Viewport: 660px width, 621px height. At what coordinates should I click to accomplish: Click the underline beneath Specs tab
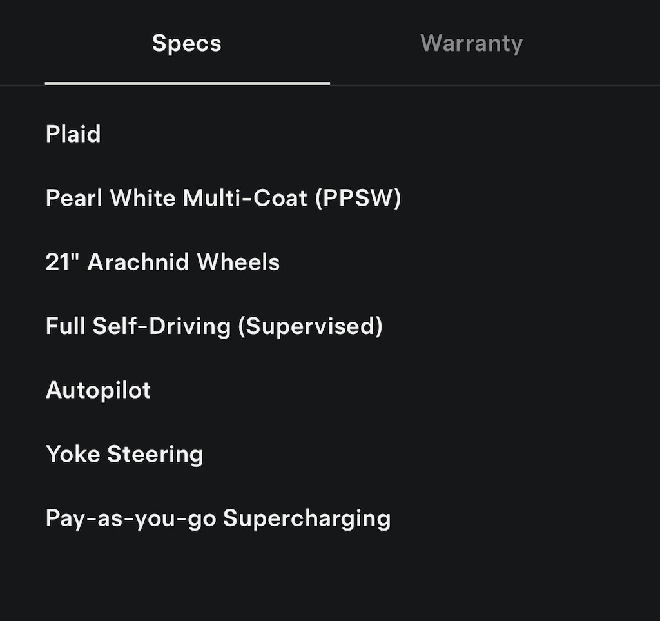(187, 83)
